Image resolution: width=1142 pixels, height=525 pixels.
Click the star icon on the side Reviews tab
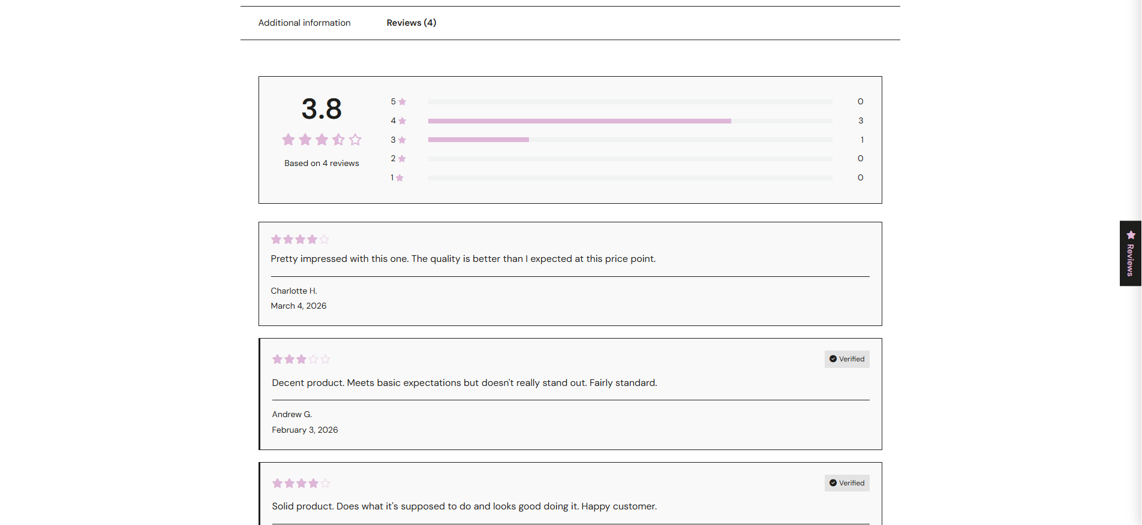(1131, 235)
